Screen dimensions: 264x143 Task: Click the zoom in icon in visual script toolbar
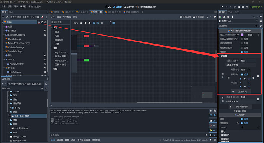[90, 23]
